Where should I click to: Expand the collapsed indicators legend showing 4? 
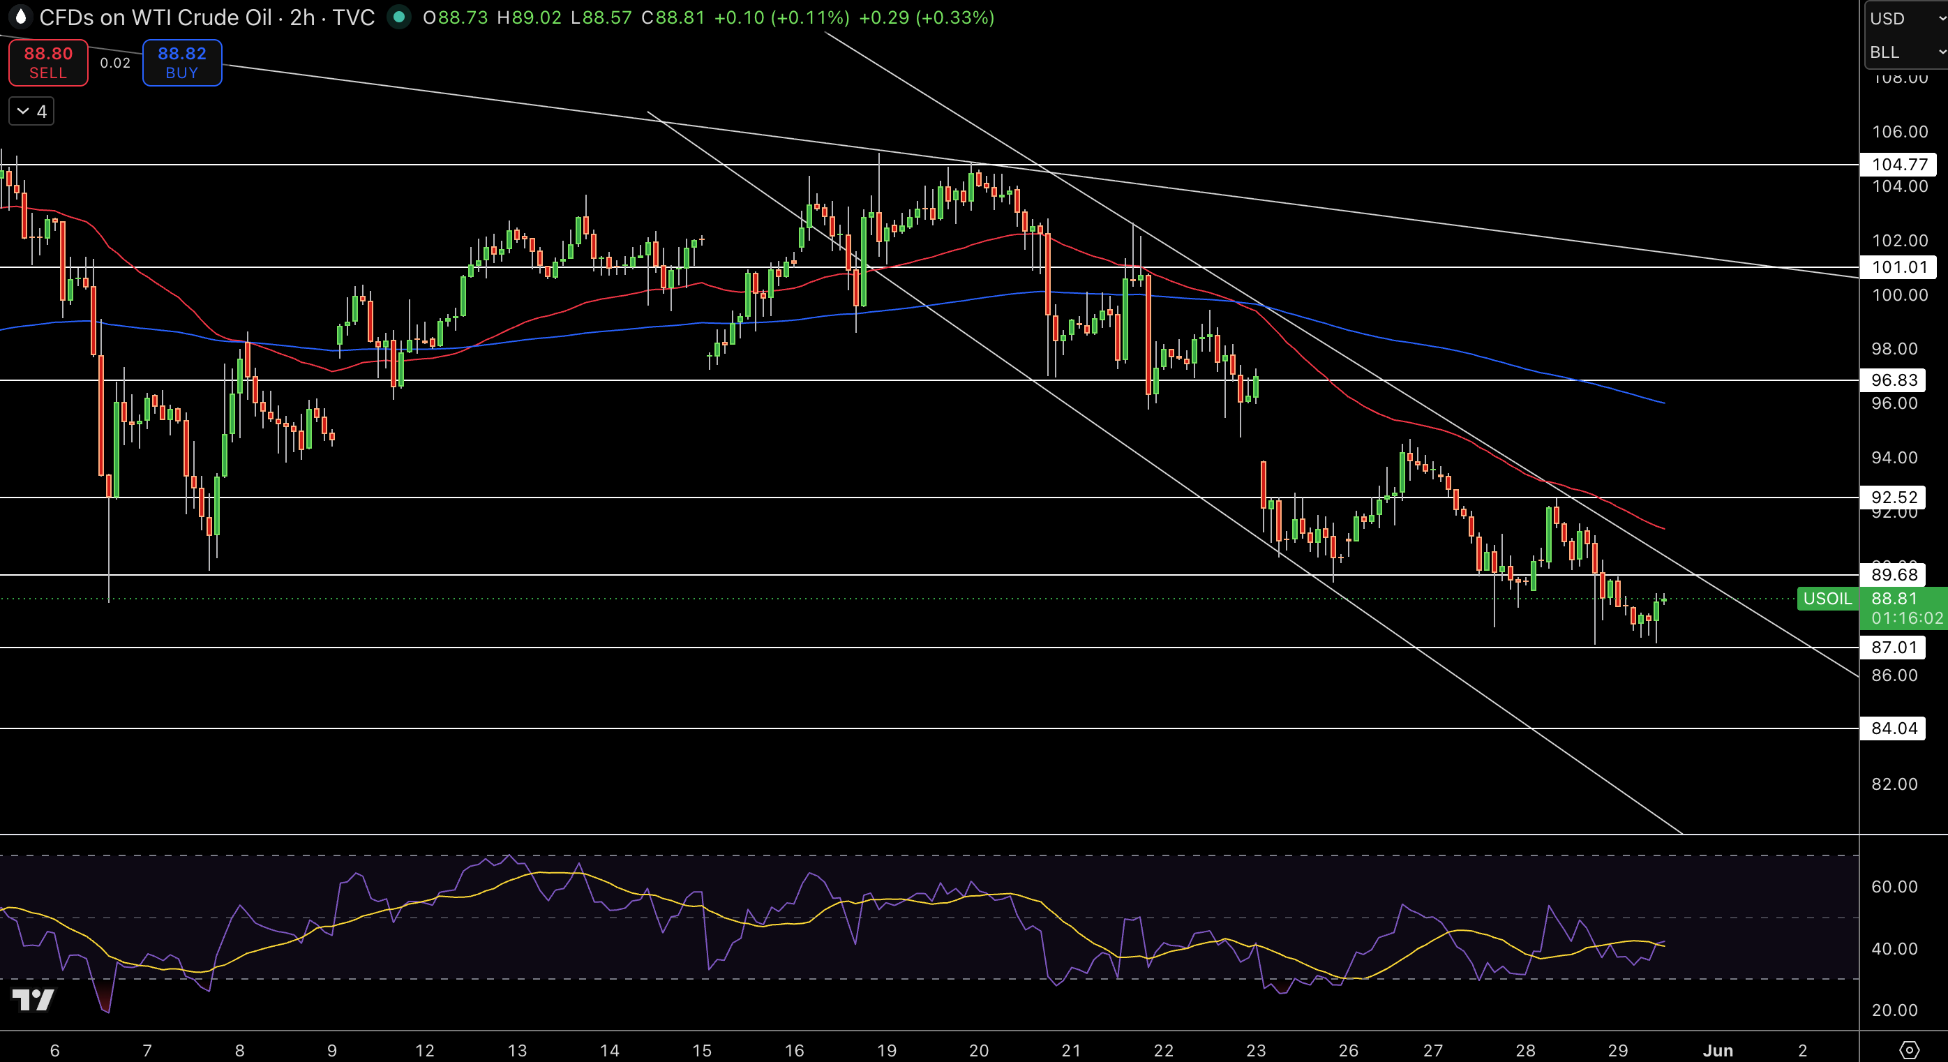[31, 111]
